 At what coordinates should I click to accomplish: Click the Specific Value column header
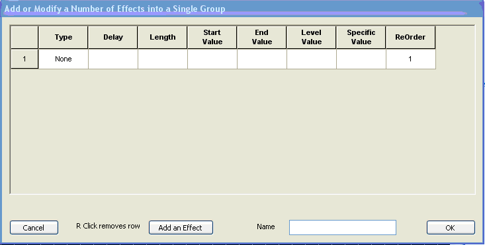click(x=361, y=38)
